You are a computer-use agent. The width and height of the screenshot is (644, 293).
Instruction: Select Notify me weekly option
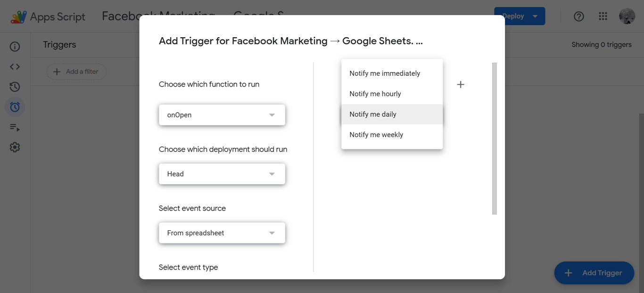point(392,135)
